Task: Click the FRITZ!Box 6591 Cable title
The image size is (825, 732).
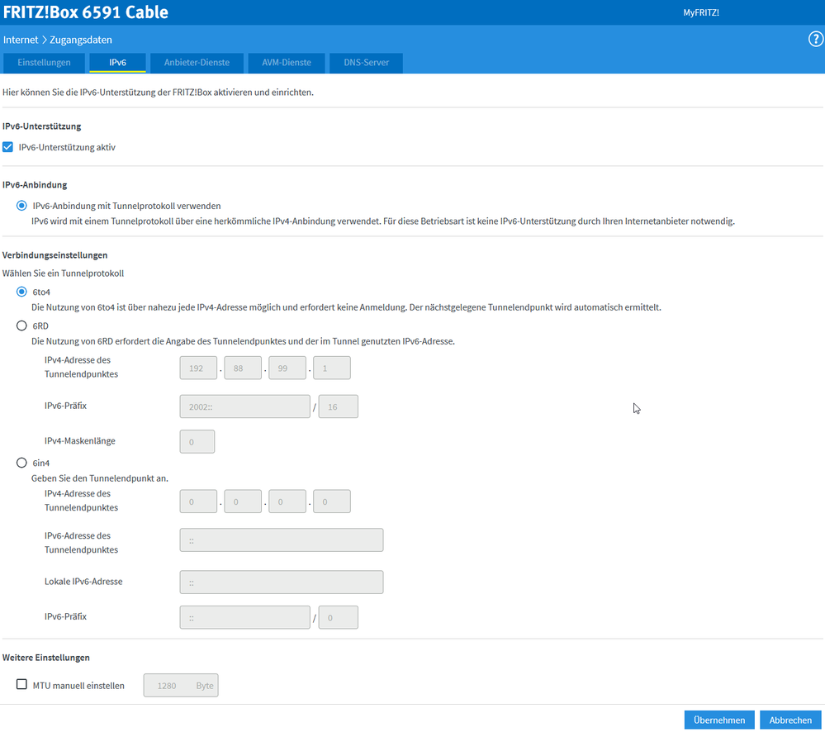Action: coord(86,12)
